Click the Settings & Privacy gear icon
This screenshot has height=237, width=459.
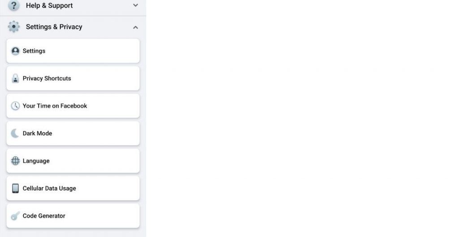click(x=14, y=26)
